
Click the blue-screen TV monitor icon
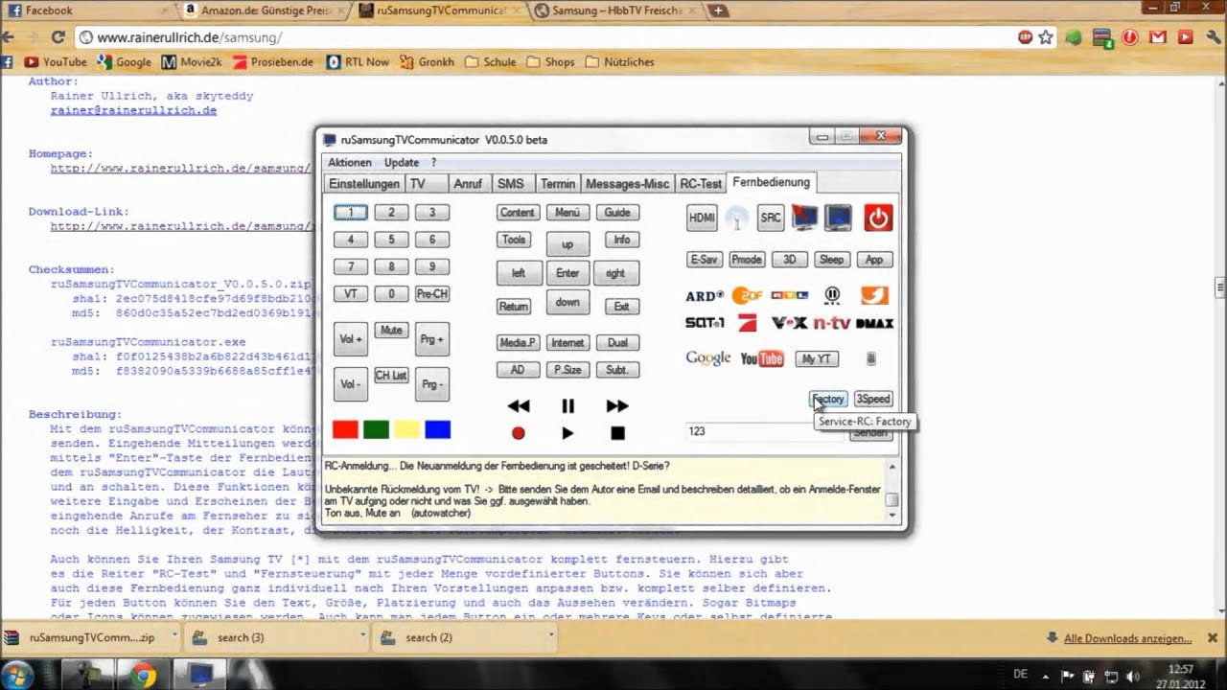pyautogui.click(x=838, y=218)
